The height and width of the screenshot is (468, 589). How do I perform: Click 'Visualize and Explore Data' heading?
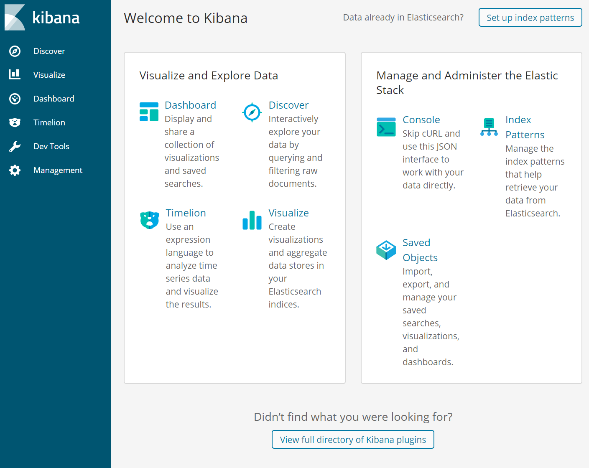[x=209, y=76]
